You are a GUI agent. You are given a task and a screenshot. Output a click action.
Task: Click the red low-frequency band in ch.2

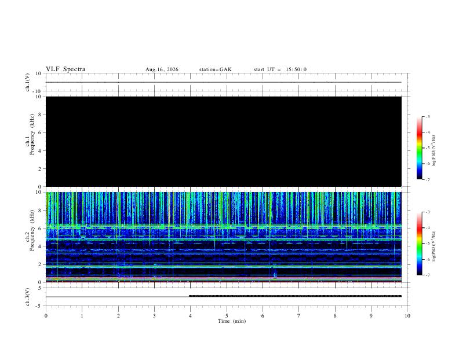(x=224, y=278)
